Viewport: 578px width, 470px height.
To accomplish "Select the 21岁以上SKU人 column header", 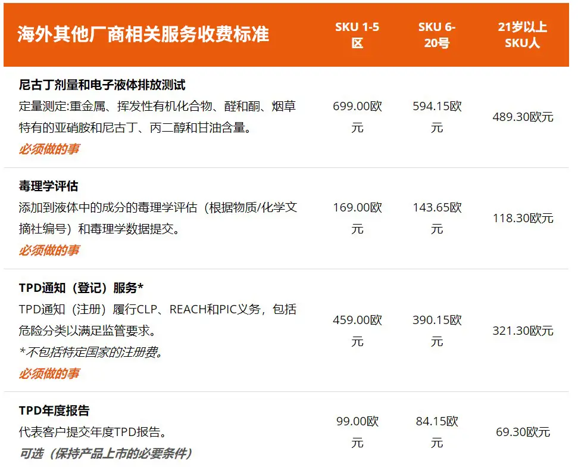I will 522,35.
